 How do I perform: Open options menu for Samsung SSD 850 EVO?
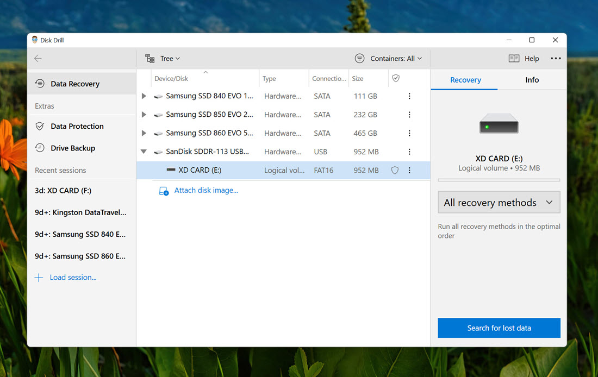pos(409,115)
